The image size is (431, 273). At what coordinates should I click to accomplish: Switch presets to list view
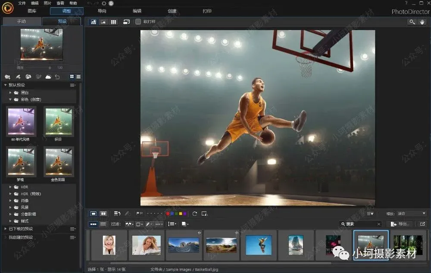coord(78,77)
